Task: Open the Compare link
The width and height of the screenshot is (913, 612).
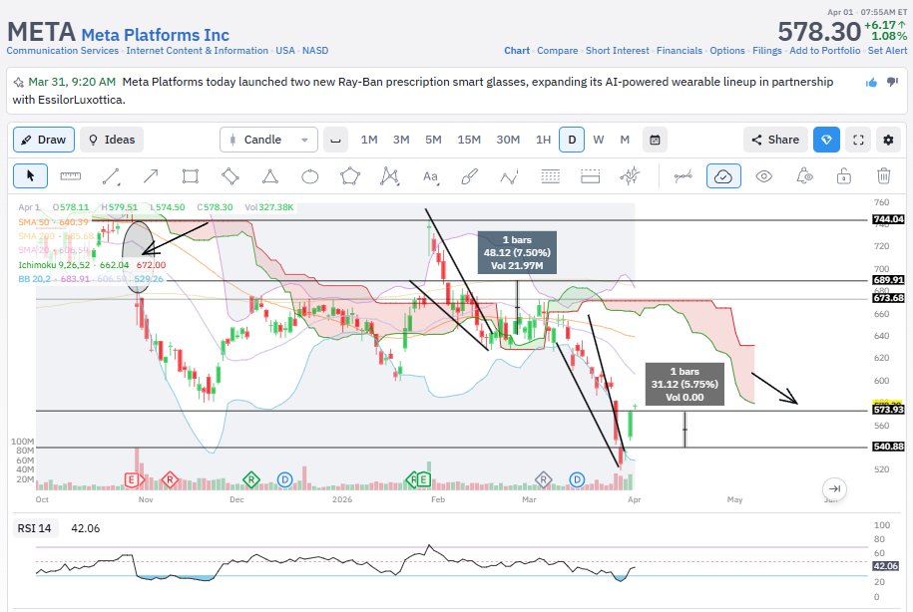Action: 557,51
